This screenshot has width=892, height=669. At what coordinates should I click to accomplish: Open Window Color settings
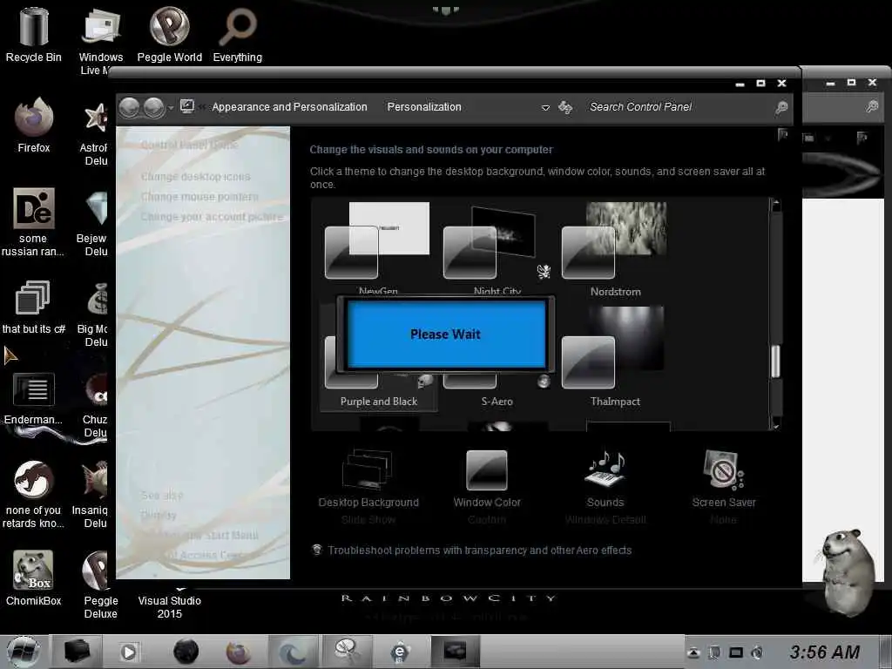point(487,487)
